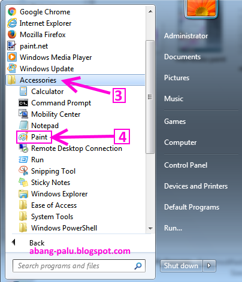Click the Search programs and files box

[79, 266]
